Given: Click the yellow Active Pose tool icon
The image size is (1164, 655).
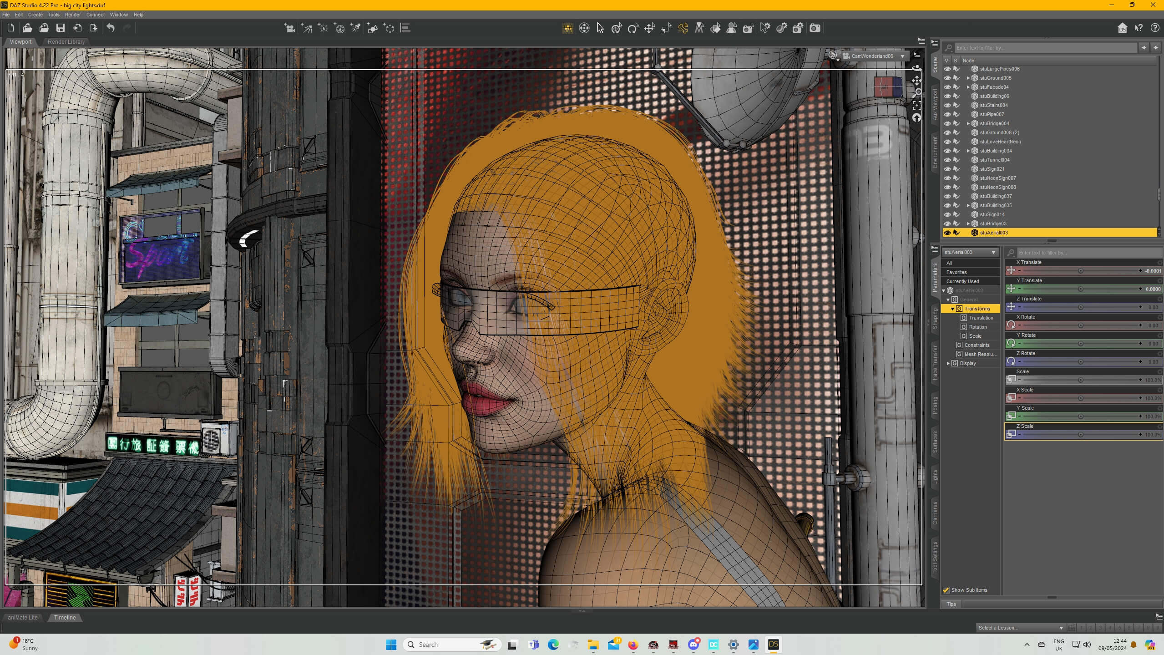Looking at the screenshot, I should tap(683, 28).
